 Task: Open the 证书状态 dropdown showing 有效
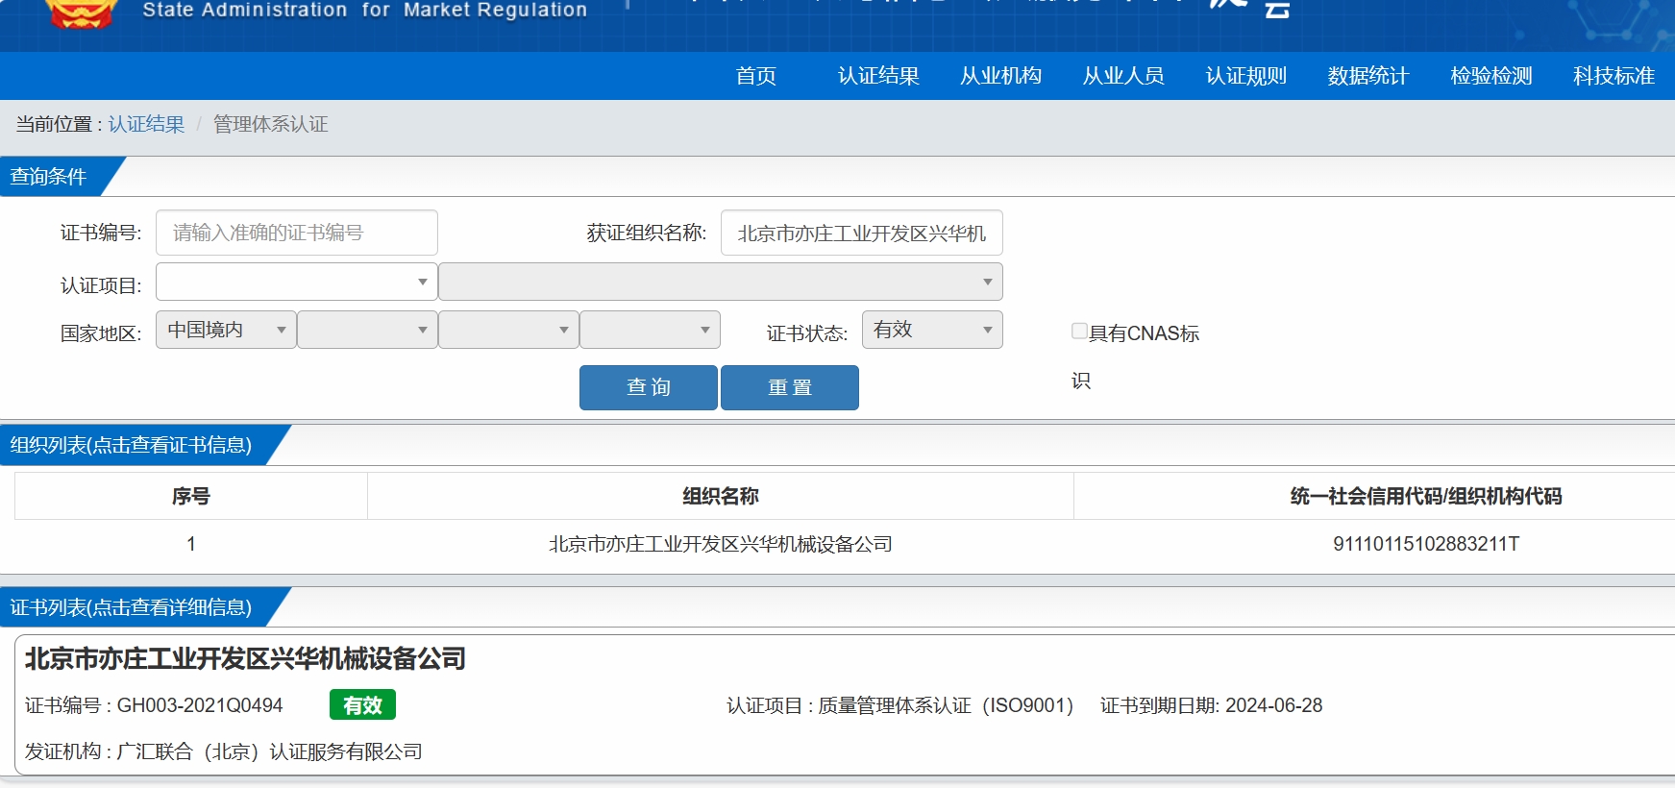(x=932, y=330)
